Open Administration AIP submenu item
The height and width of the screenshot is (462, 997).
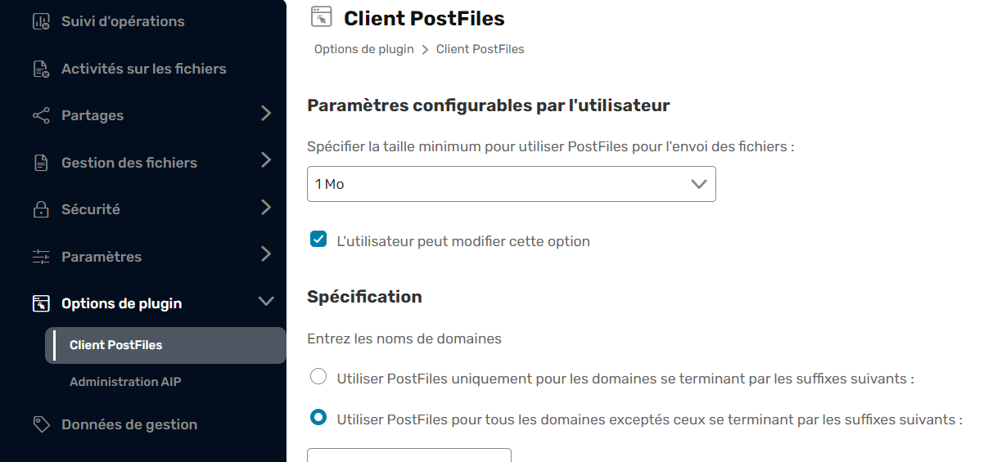[125, 382]
